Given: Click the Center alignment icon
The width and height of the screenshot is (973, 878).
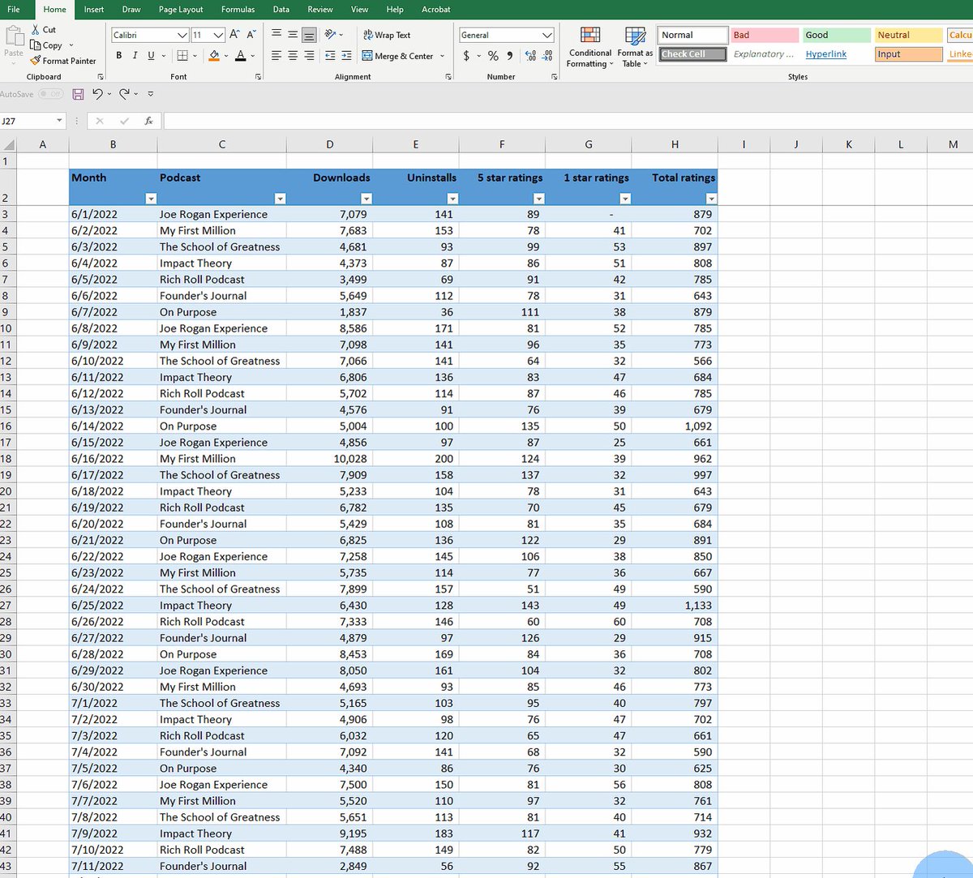Looking at the screenshot, I should 293,56.
